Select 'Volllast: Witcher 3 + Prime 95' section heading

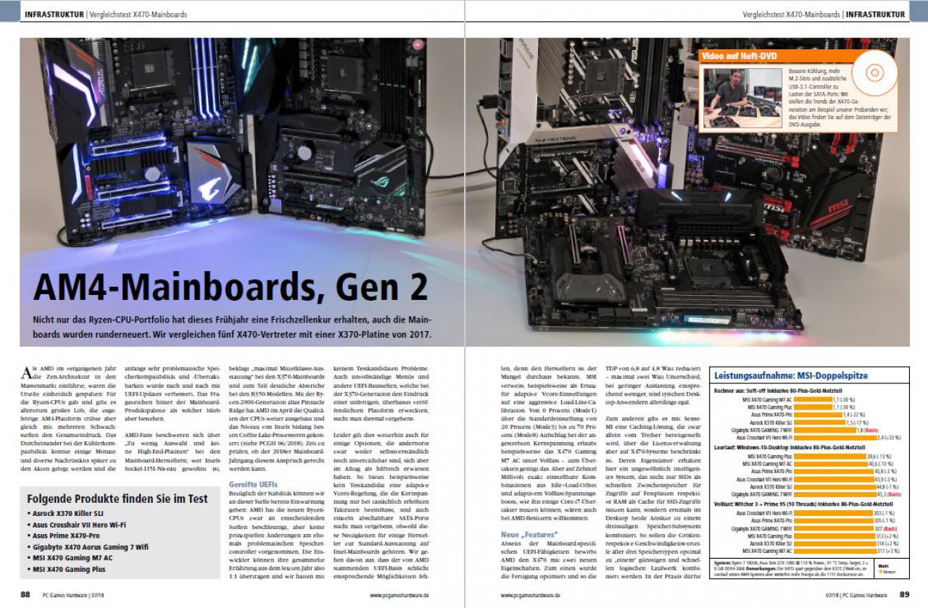tap(803, 504)
